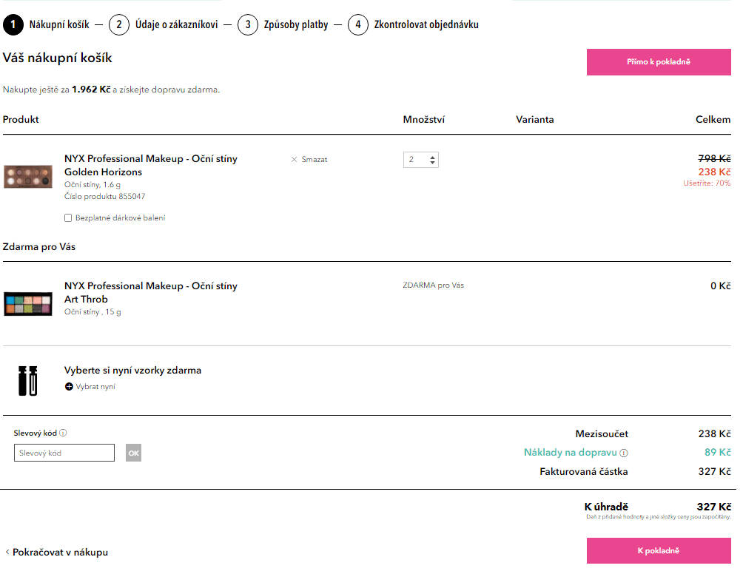Click the 0 Kč price of Art Throb
The width and height of the screenshot is (743, 574).
(x=721, y=286)
